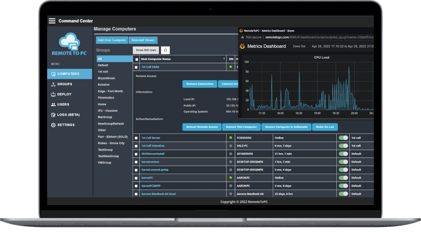The width and height of the screenshot is (421, 232).
Task: Select the Edge - Fort Worth group
Action: click(x=110, y=91)
